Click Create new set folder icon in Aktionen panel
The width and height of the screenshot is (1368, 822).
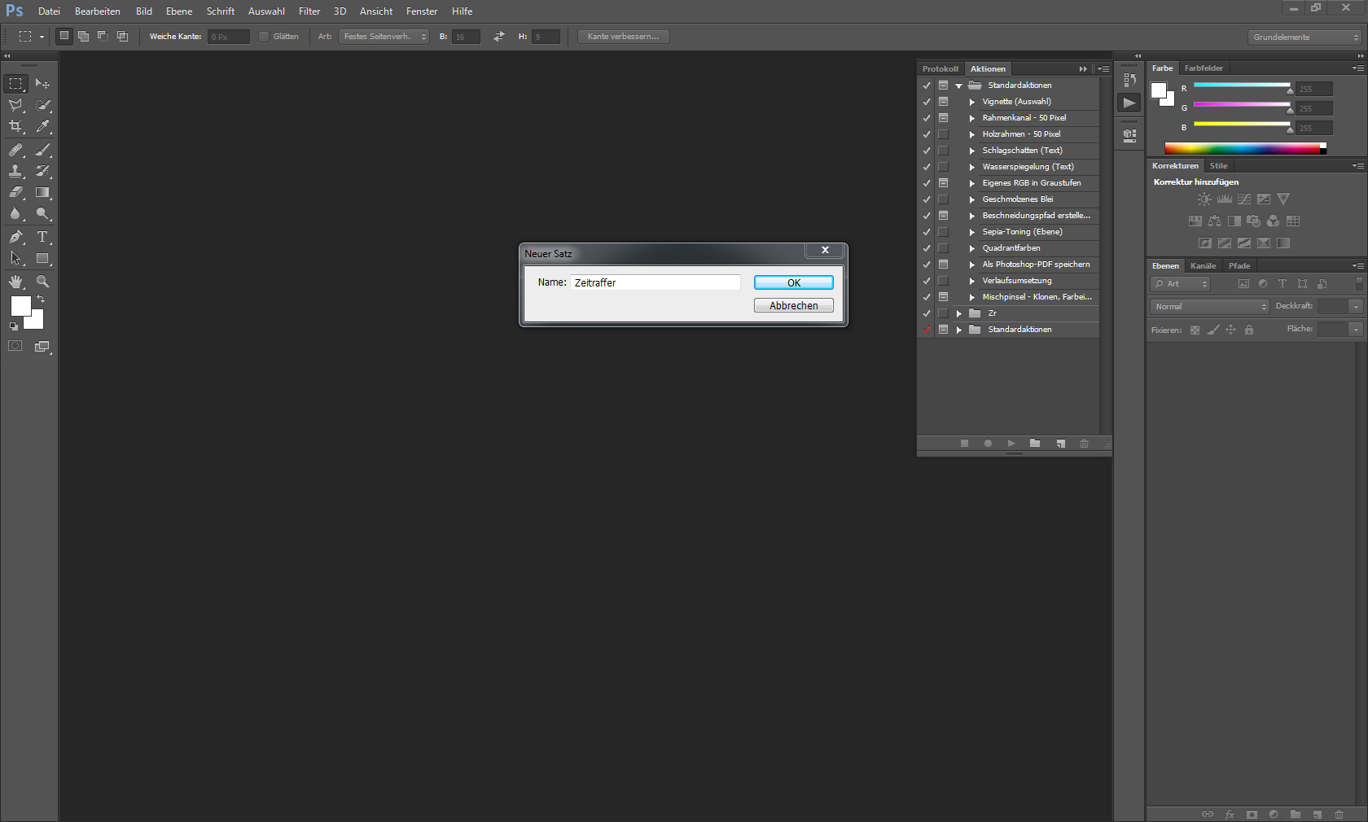click(1035, 444)
